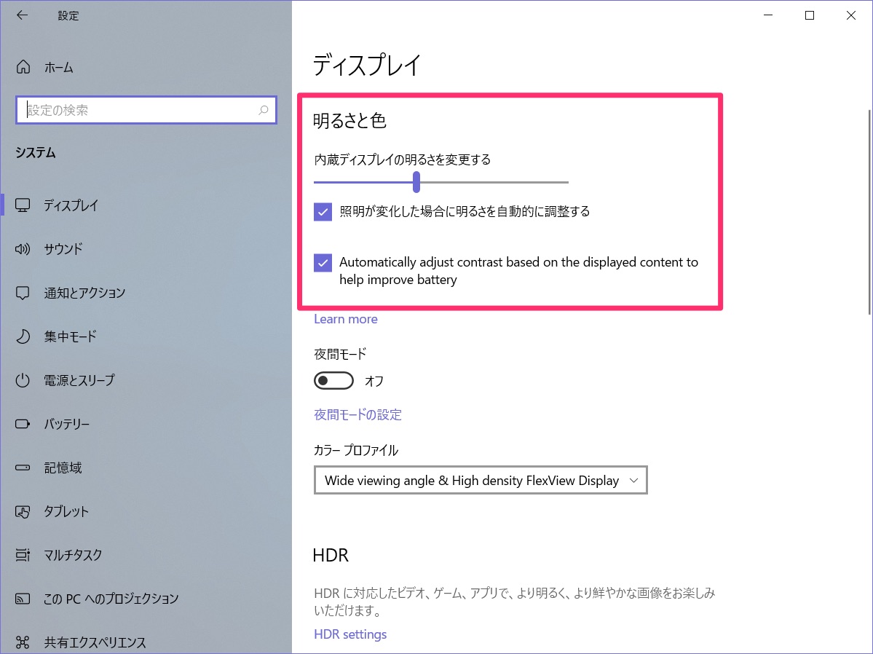Viewport: 873px width, 654px height.
Task: Click the back arrow in Settings header
Action: coord(23,15)
